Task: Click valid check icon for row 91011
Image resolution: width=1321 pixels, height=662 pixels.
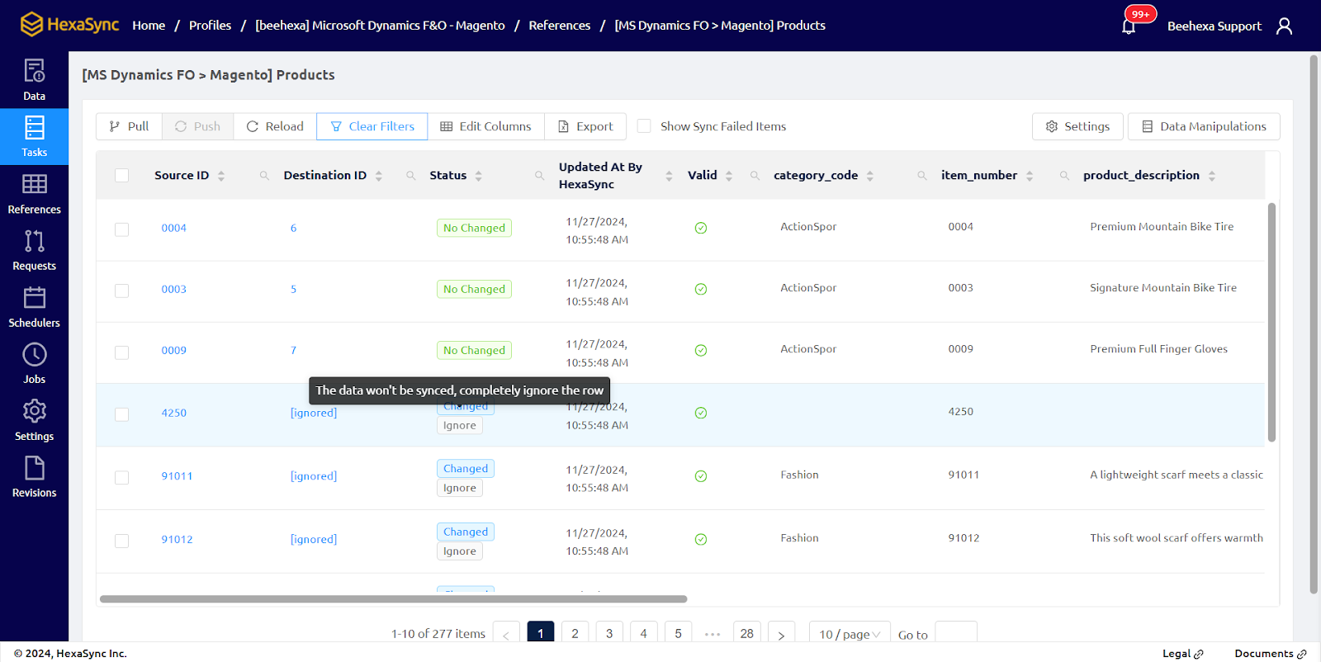Action: (x=700, y=476)
